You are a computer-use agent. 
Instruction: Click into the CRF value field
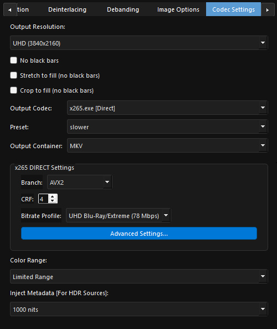(43, 199)
